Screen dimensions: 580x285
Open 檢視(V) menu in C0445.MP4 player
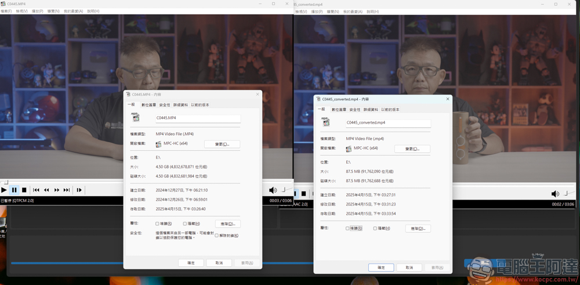pyautogui.click(x=22, y=12)
